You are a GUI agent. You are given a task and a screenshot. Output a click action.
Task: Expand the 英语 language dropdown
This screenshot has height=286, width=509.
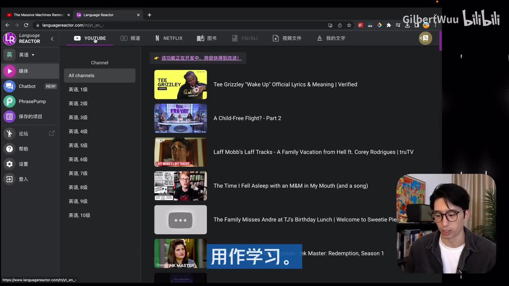click(x=27, y=55)
